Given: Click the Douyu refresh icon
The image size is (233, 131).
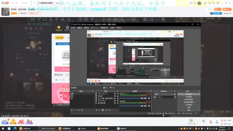Looking at the screenshot, I should (16, 3).
